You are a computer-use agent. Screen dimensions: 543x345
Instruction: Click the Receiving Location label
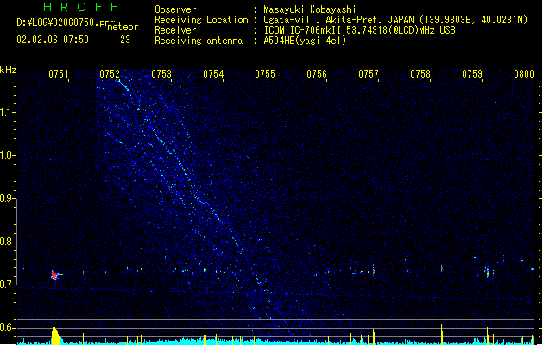coord(201,20)
